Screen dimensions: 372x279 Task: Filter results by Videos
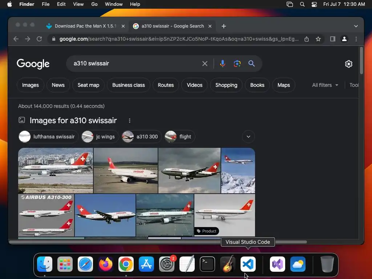[x=195, y=85]
